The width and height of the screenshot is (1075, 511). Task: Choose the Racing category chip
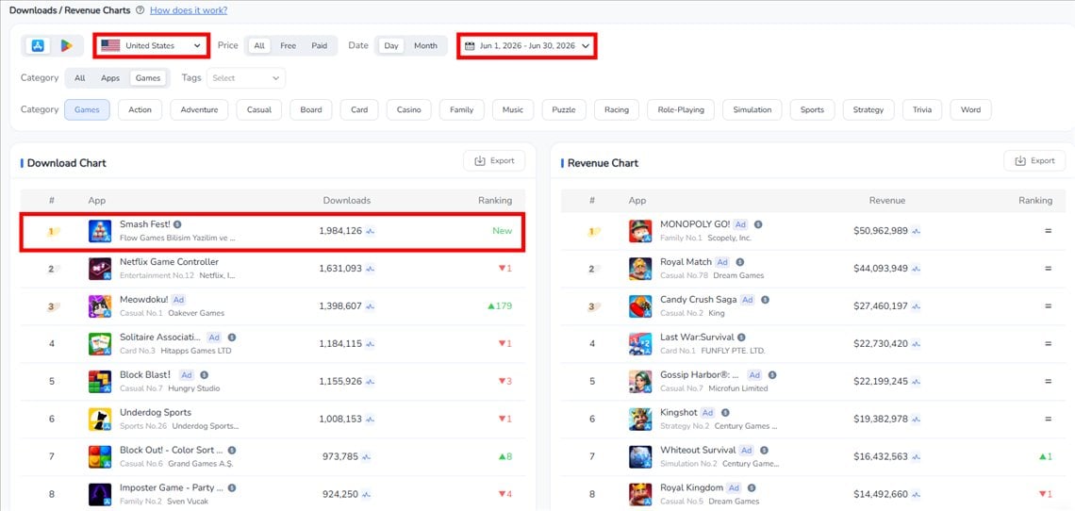tap(617, 109)
